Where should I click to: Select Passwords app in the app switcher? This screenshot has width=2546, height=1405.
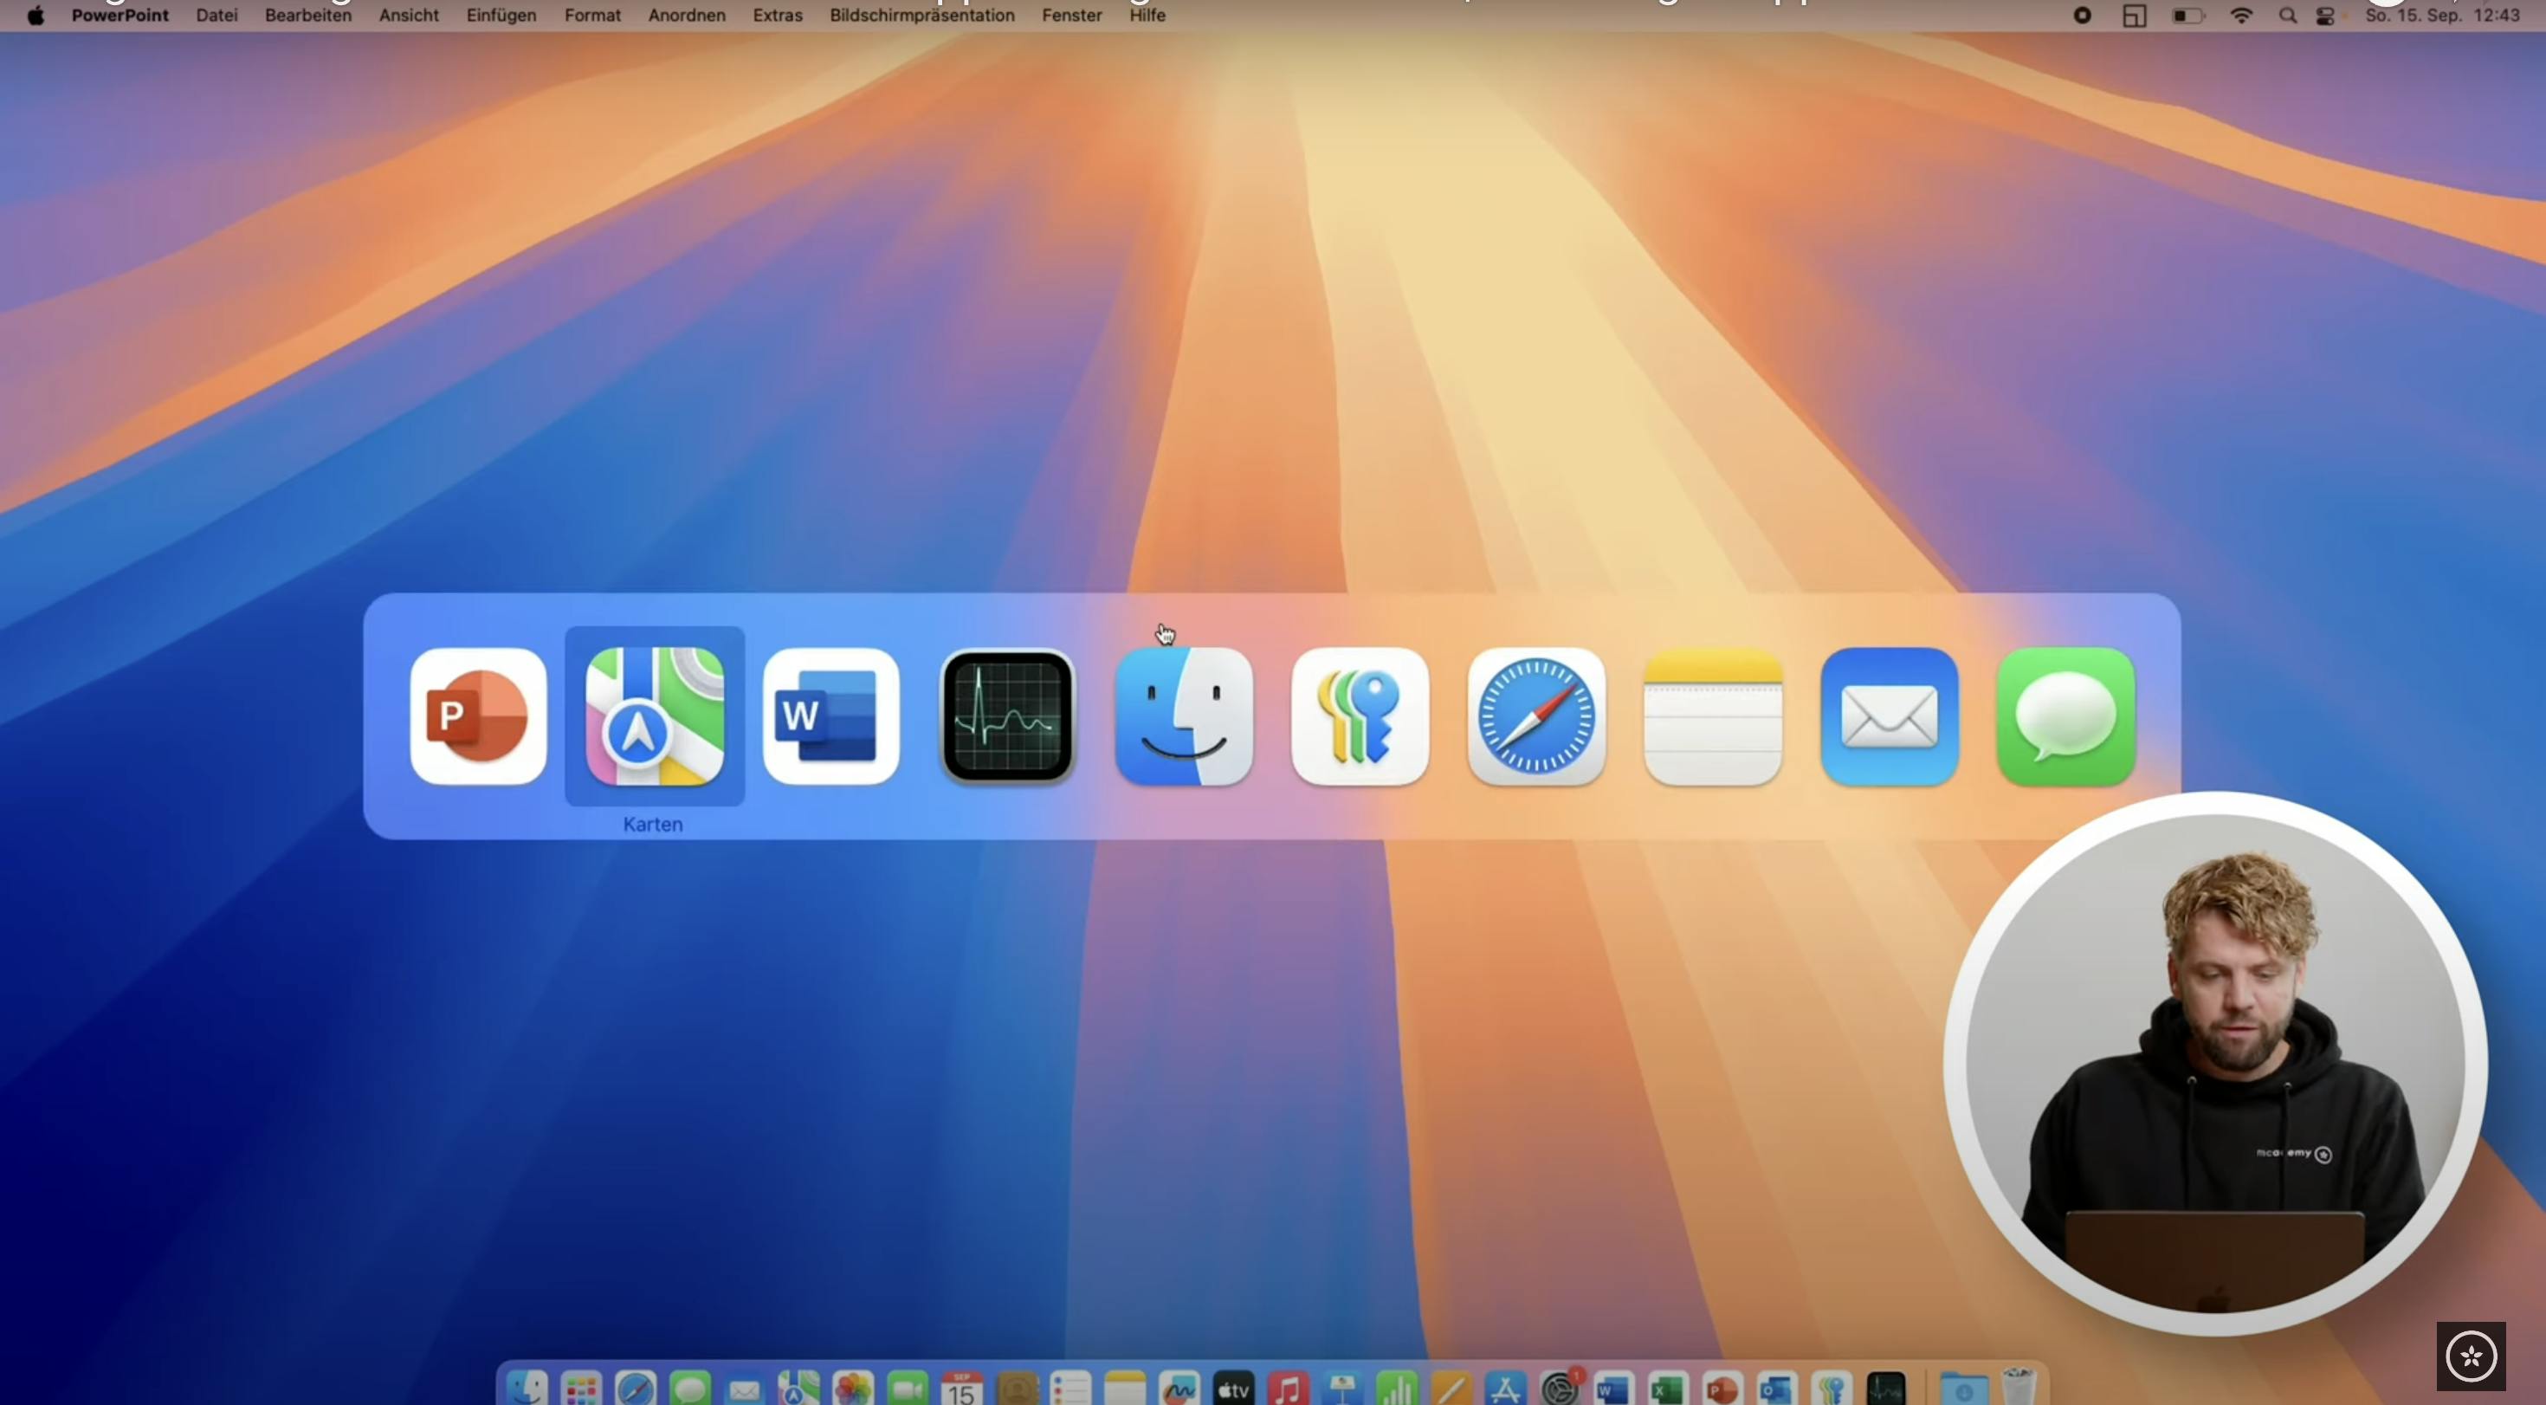1360,715
